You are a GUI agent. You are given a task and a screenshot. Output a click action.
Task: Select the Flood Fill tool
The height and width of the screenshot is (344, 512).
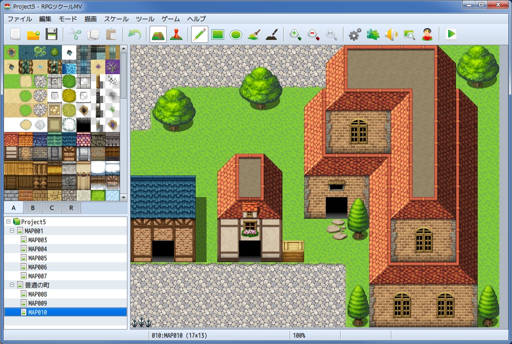pyautogui.click(x=254, y=34)
